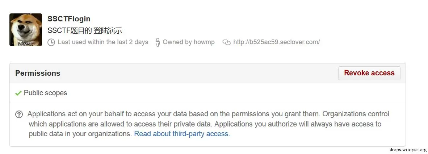Click the drops.wooyun.org watermark text
This screenshot has width=428, height=154.
(408, 150)
